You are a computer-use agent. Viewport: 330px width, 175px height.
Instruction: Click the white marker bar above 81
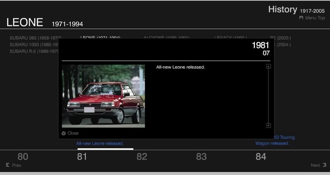click(106, 149)
